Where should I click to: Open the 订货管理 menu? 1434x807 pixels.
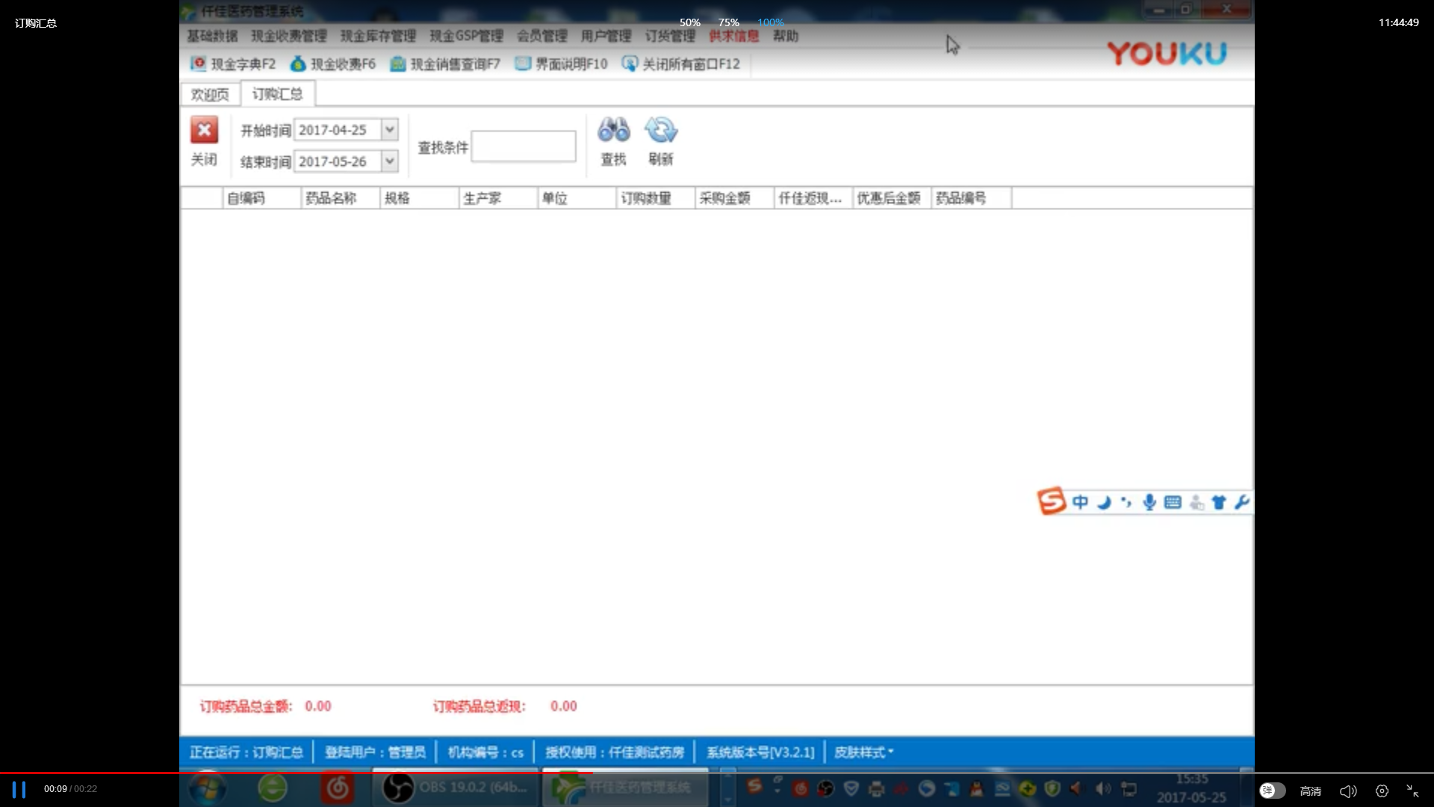(x=670, y=36)
